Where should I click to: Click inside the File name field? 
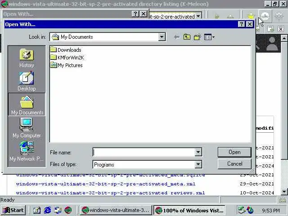pos(144,152)
